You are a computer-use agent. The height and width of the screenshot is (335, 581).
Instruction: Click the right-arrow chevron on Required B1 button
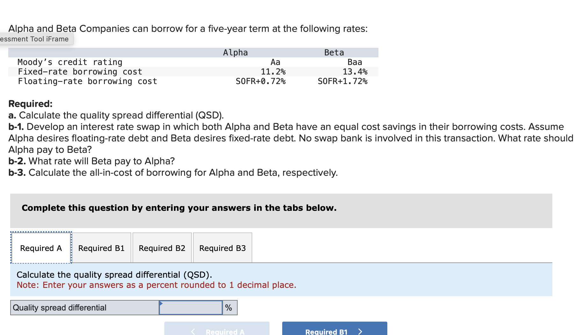click(360, 331)
